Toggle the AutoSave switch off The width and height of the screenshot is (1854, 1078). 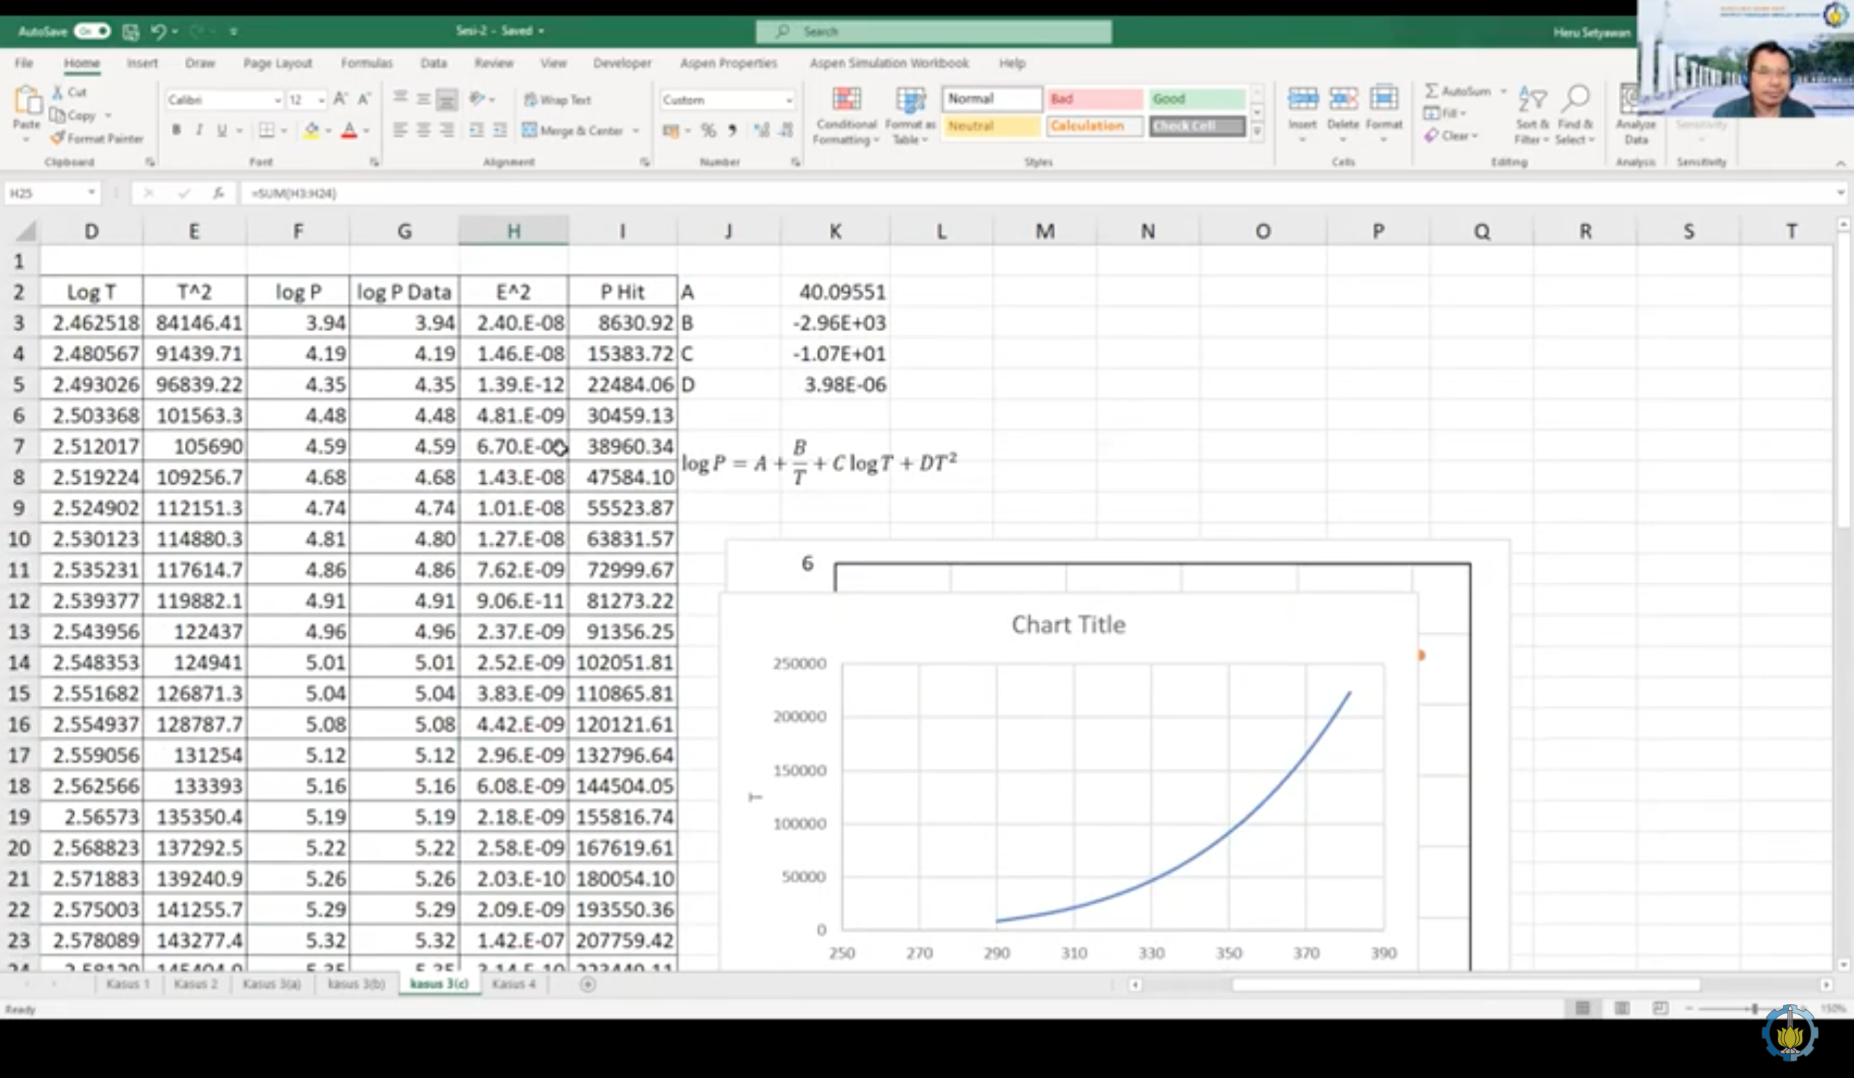point(93,31)
